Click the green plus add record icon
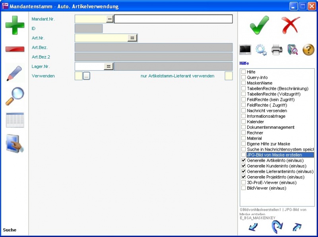The height and width of the screenshot is (237, 318). click(15, 25)
